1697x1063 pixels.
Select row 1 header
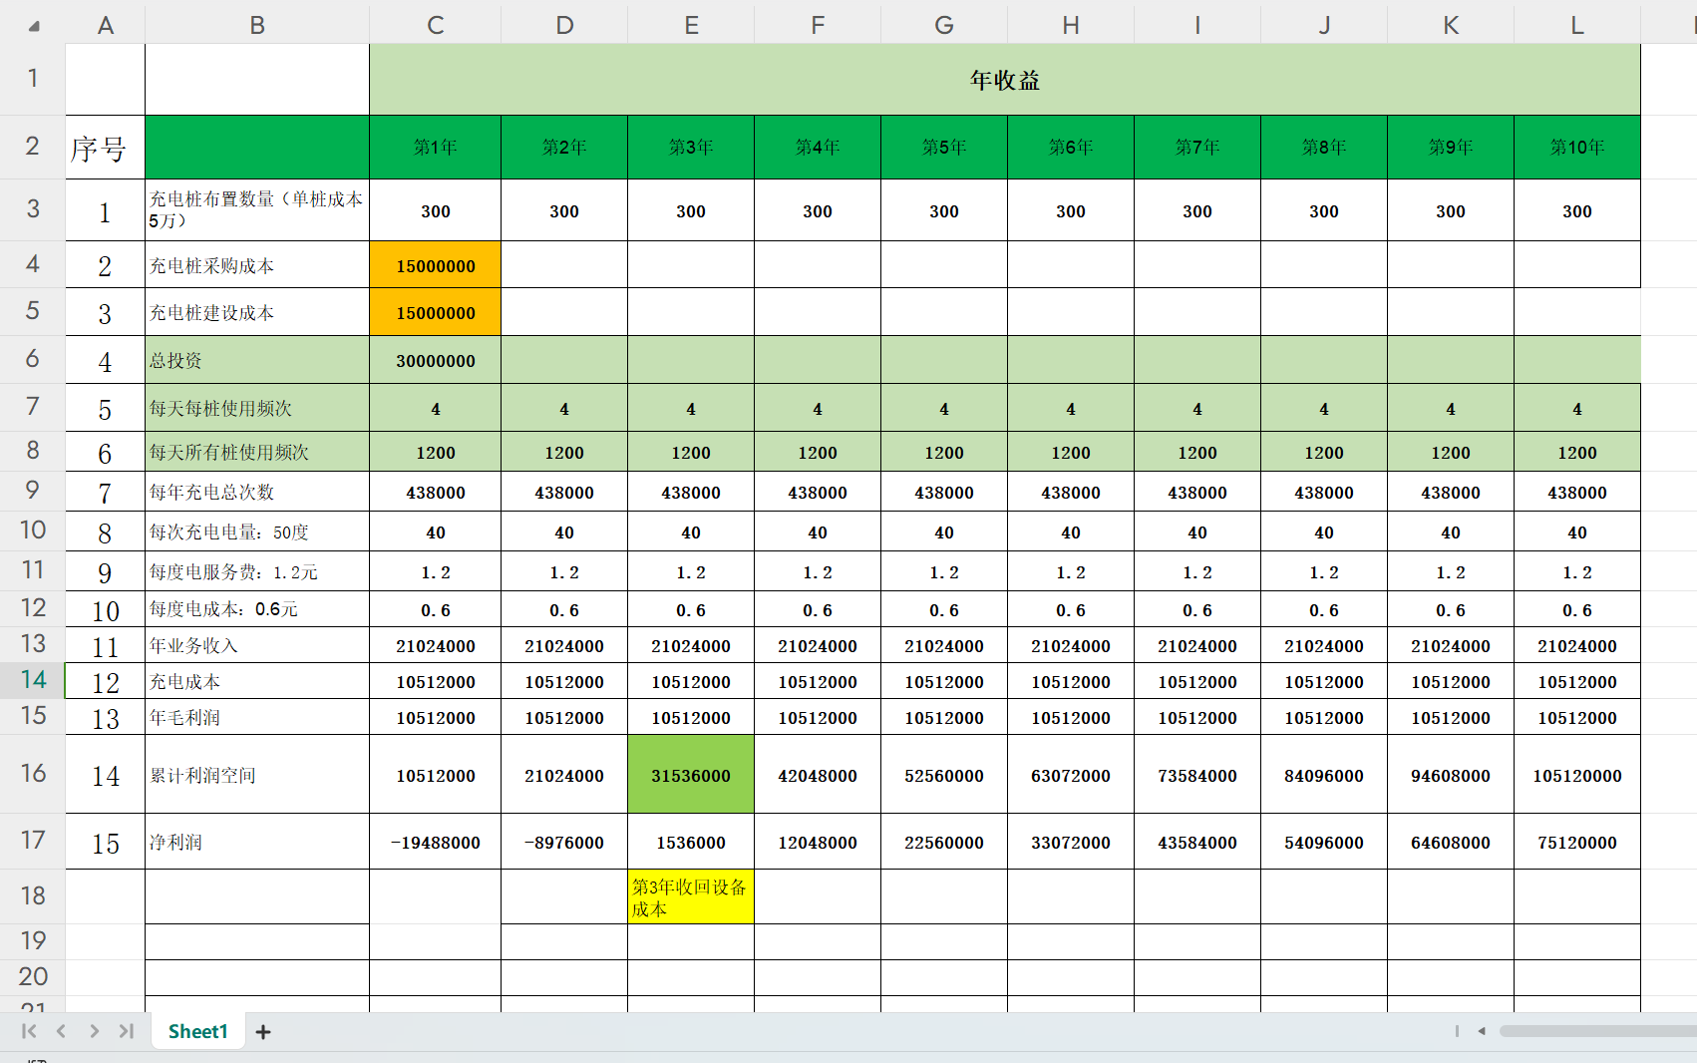[33, 79]
